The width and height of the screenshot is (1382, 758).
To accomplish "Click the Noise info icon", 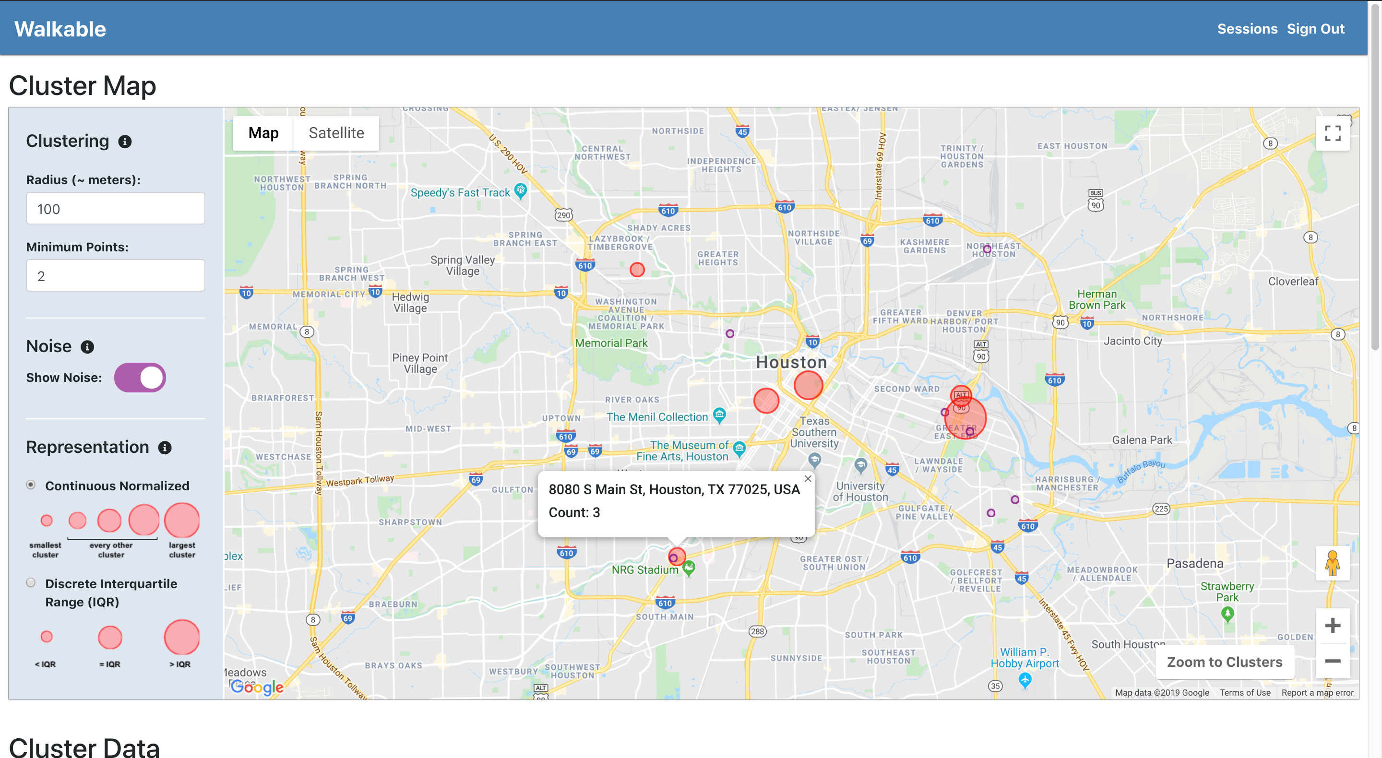I will tap(87, 347).
